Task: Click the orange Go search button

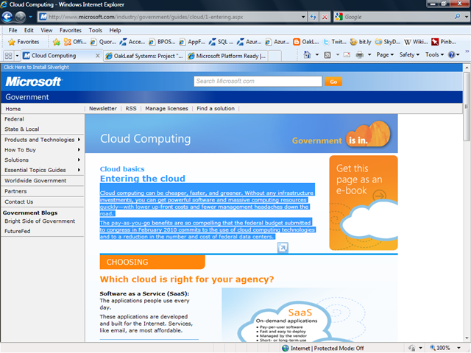Action: [333, 82]
